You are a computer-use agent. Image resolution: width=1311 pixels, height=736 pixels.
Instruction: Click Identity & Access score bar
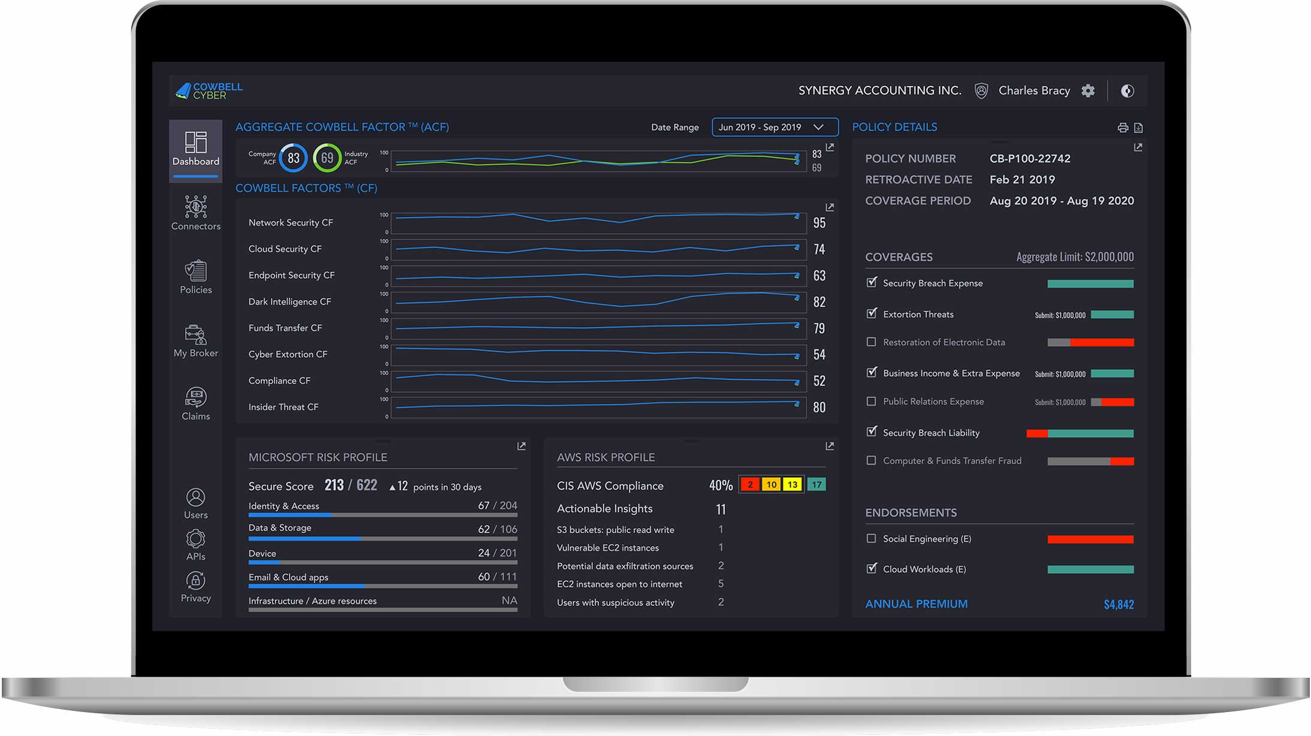click(382, 515)
